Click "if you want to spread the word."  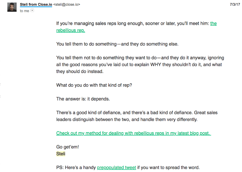168,167
